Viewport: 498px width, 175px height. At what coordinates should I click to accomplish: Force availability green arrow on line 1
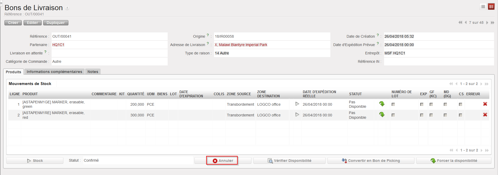click(x=382, y=104)
